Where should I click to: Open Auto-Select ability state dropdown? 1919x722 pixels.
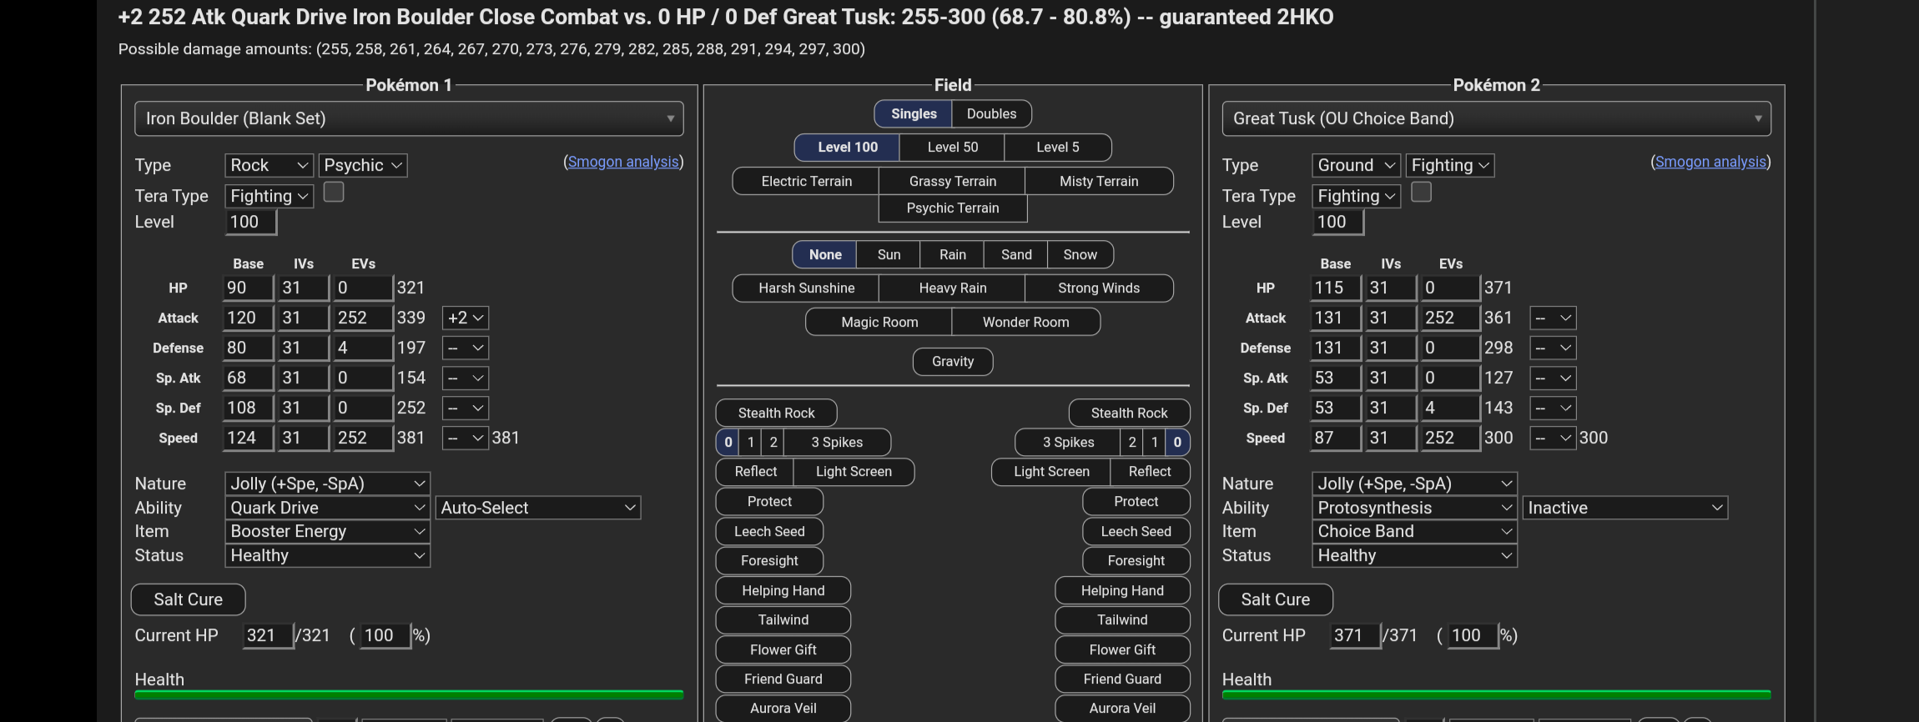click(538, 508)
